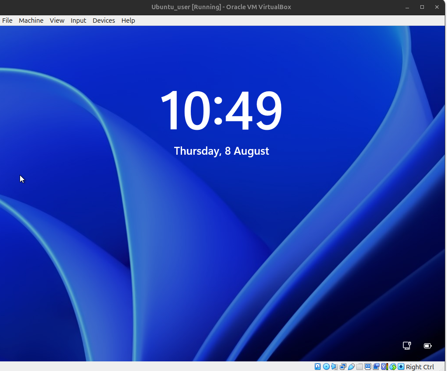Screen dimensions: 447x371
Task: Click the VirtualBox window title text
Action: point(221,7)
